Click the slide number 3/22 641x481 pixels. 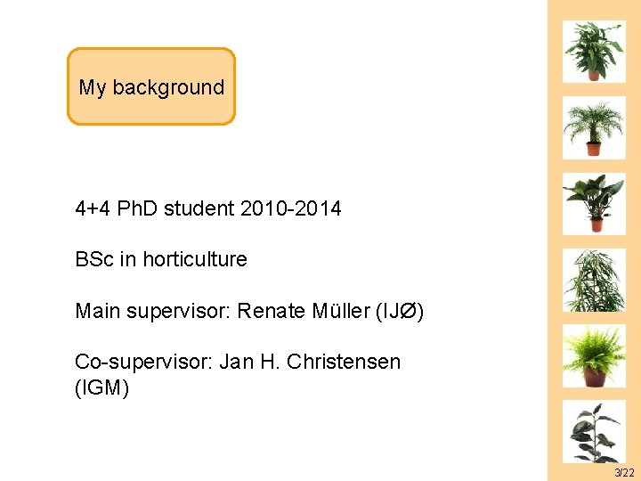coord(624,472)
